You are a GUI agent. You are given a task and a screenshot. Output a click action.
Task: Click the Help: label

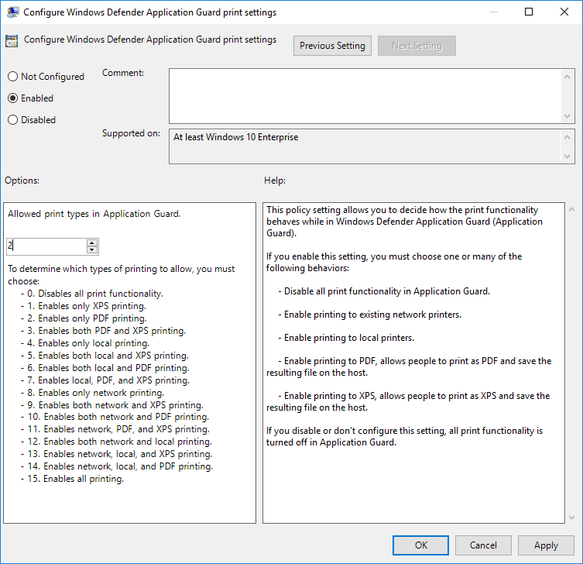click(x=275, y=181)
